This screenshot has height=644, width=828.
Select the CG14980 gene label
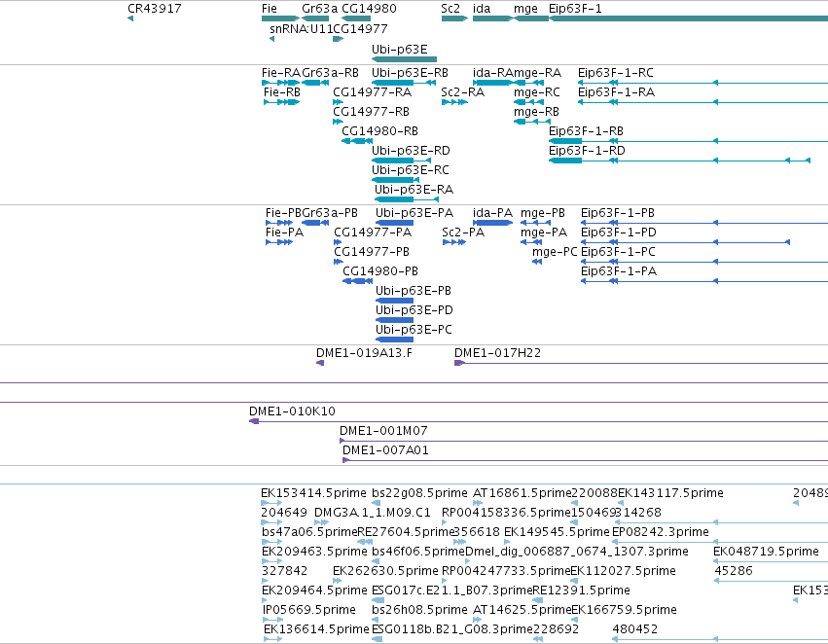(x=369, y=9)
